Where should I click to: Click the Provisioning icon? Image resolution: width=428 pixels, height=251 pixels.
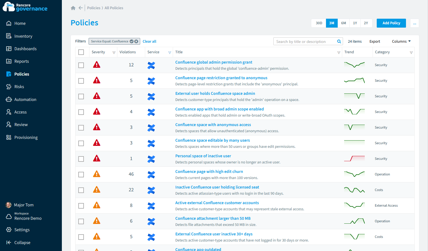(9, 137)
